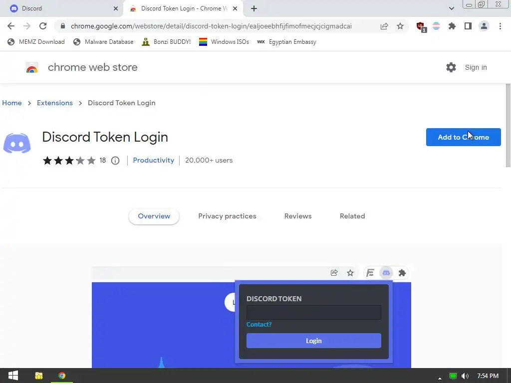Bookmark this page with the star icon
Image resolution: width=511 pixels, height=383 pixels.
pos(400,26)
